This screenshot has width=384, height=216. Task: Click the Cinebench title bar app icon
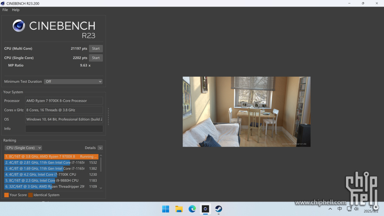(x=3, y=4)
